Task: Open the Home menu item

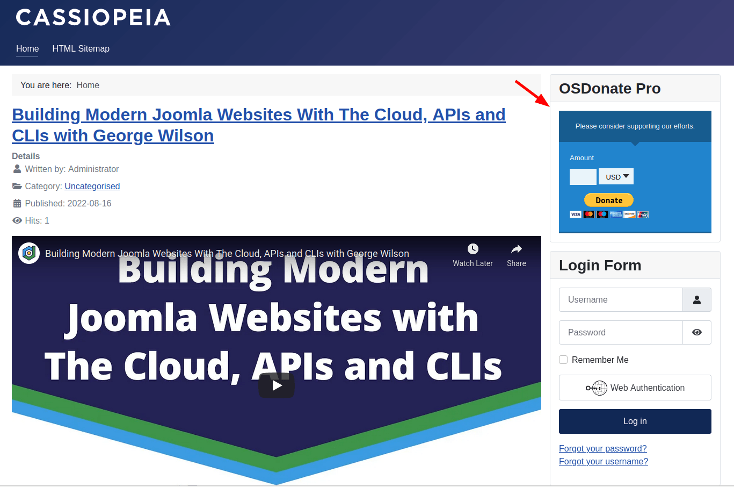Action: (x=27, y=48)
